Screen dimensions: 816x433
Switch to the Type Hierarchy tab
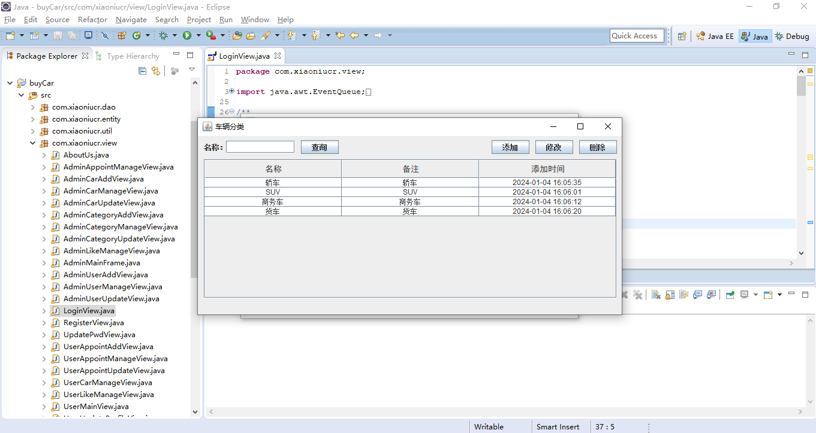(127, 56)
